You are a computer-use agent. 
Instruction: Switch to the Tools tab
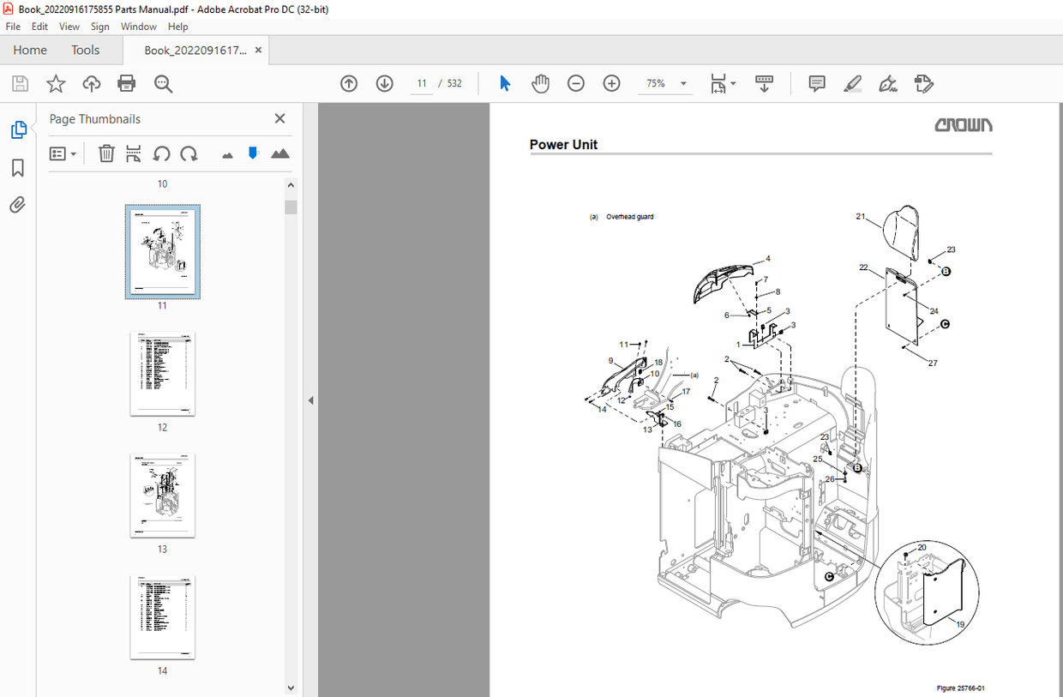[85, 50]
